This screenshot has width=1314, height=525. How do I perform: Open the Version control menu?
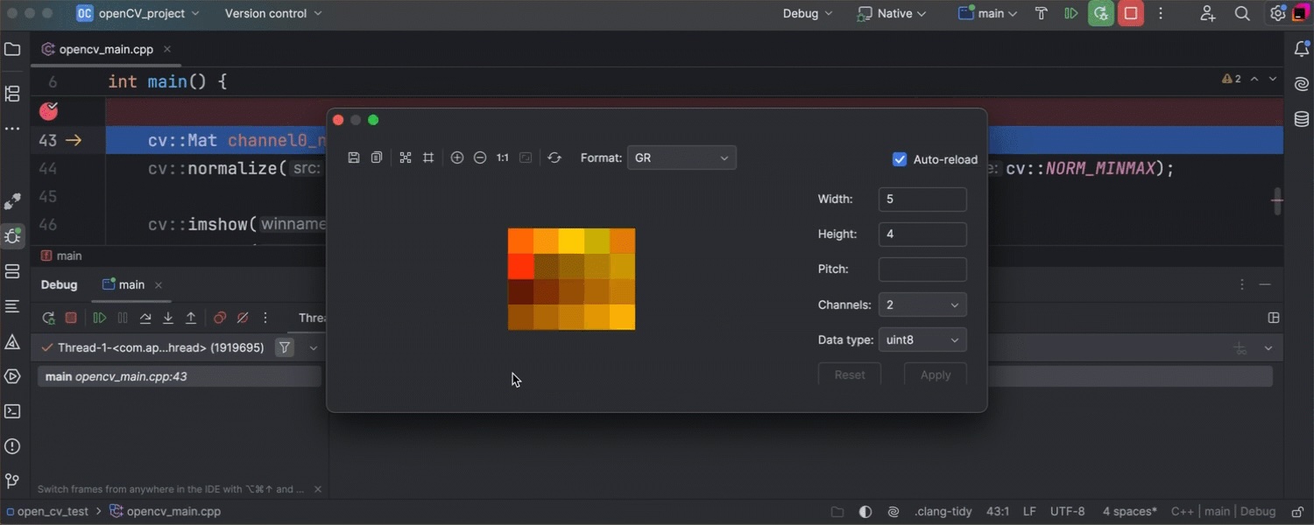point(272,13)
